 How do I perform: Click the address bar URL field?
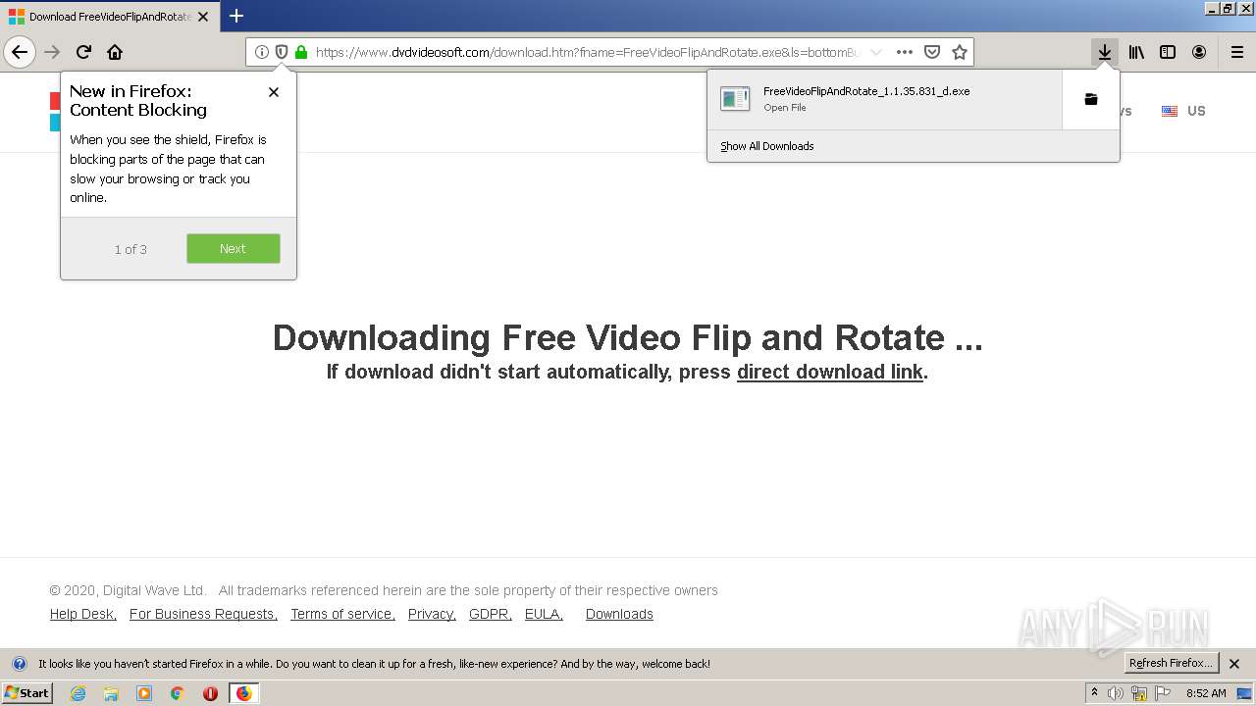tap(589, 52)
